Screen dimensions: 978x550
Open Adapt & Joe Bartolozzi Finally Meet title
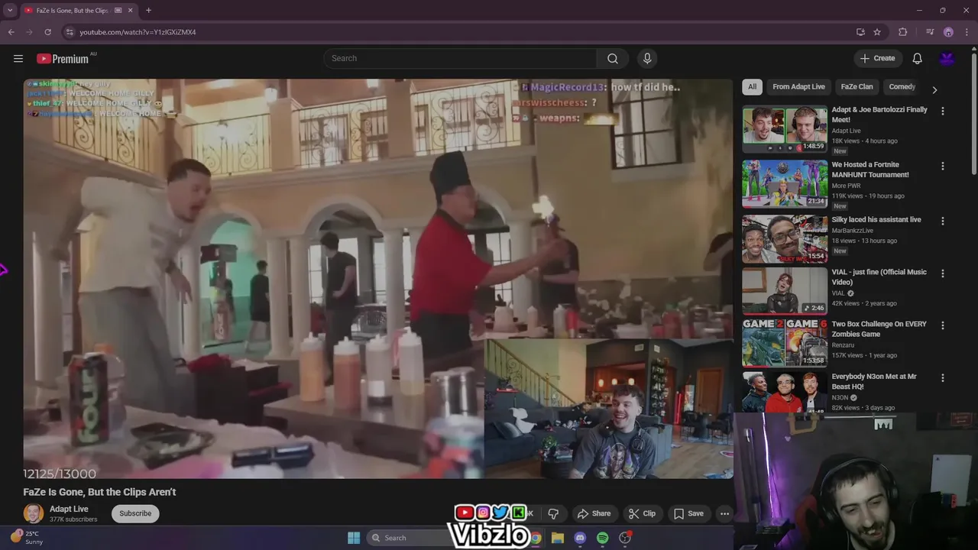(x=879, y=115)
